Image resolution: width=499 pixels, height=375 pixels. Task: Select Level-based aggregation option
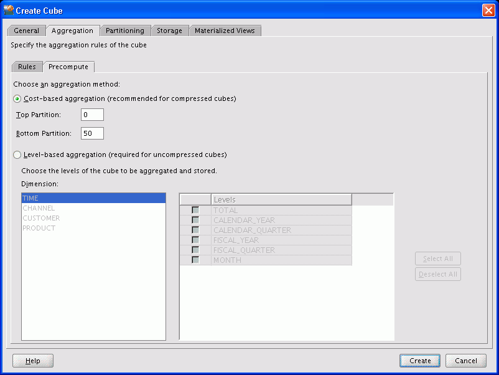coord(17,154)
